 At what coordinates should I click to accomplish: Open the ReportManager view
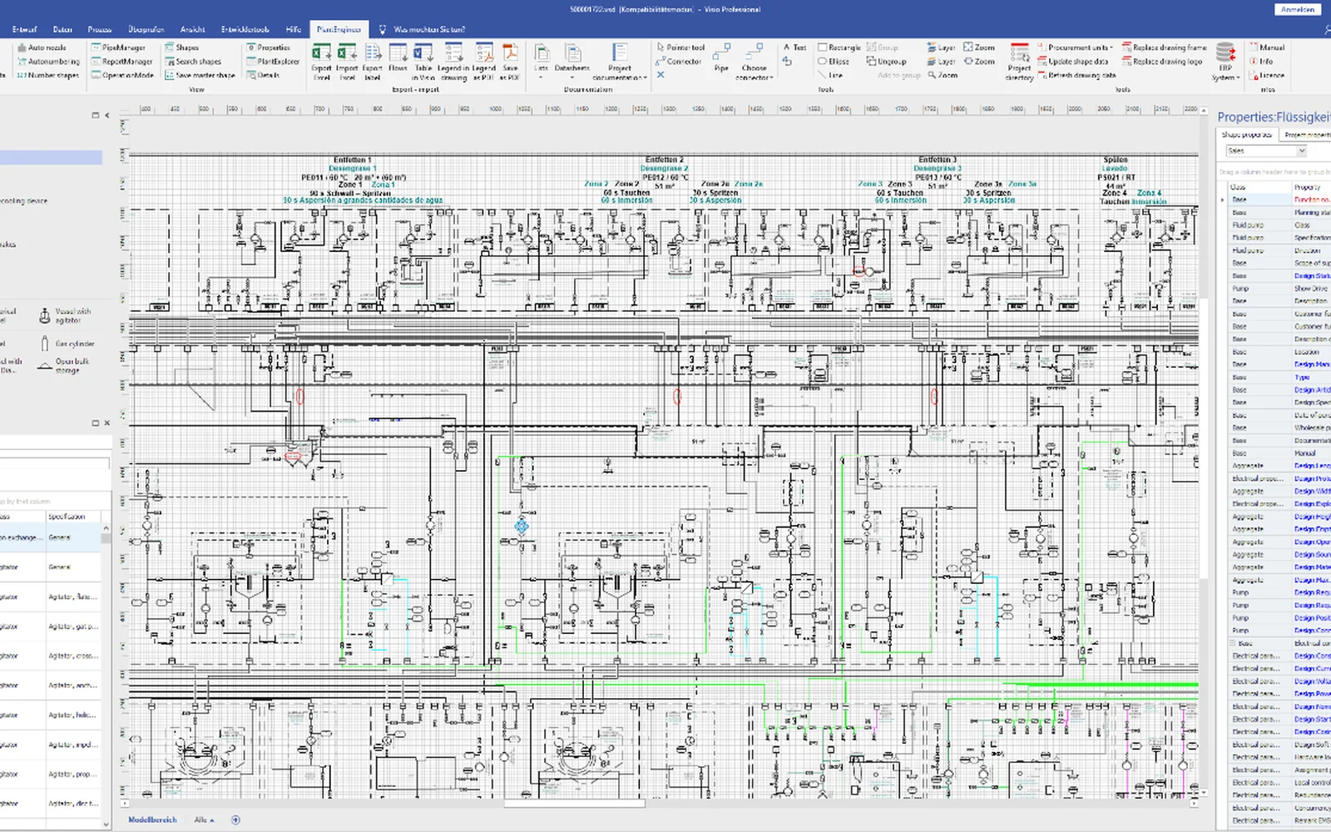point(121,62)
